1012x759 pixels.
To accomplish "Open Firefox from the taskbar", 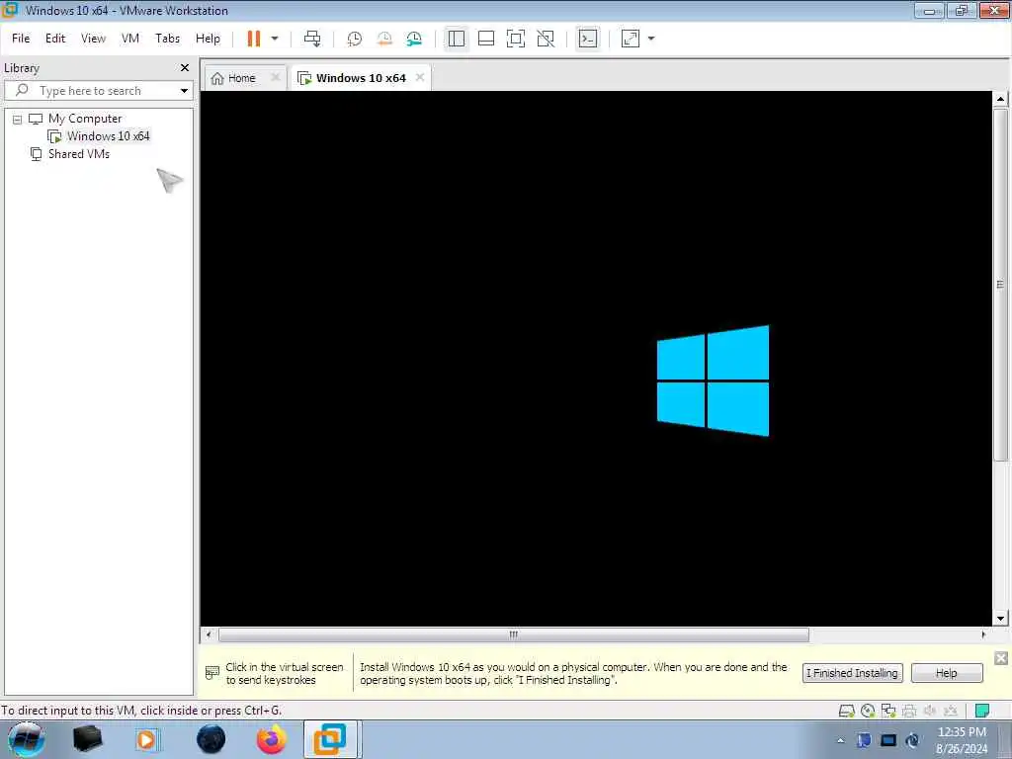I will pos(271,739).
